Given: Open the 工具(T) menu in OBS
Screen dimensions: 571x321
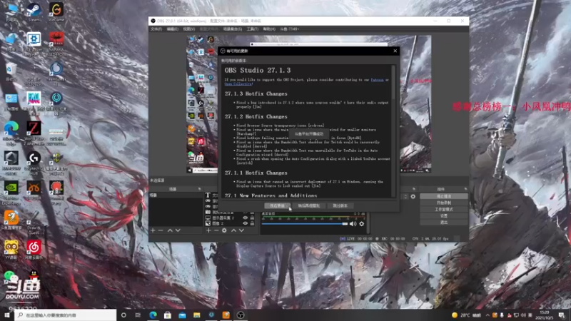Looking at the screenshot, I should tap(253, 29).
